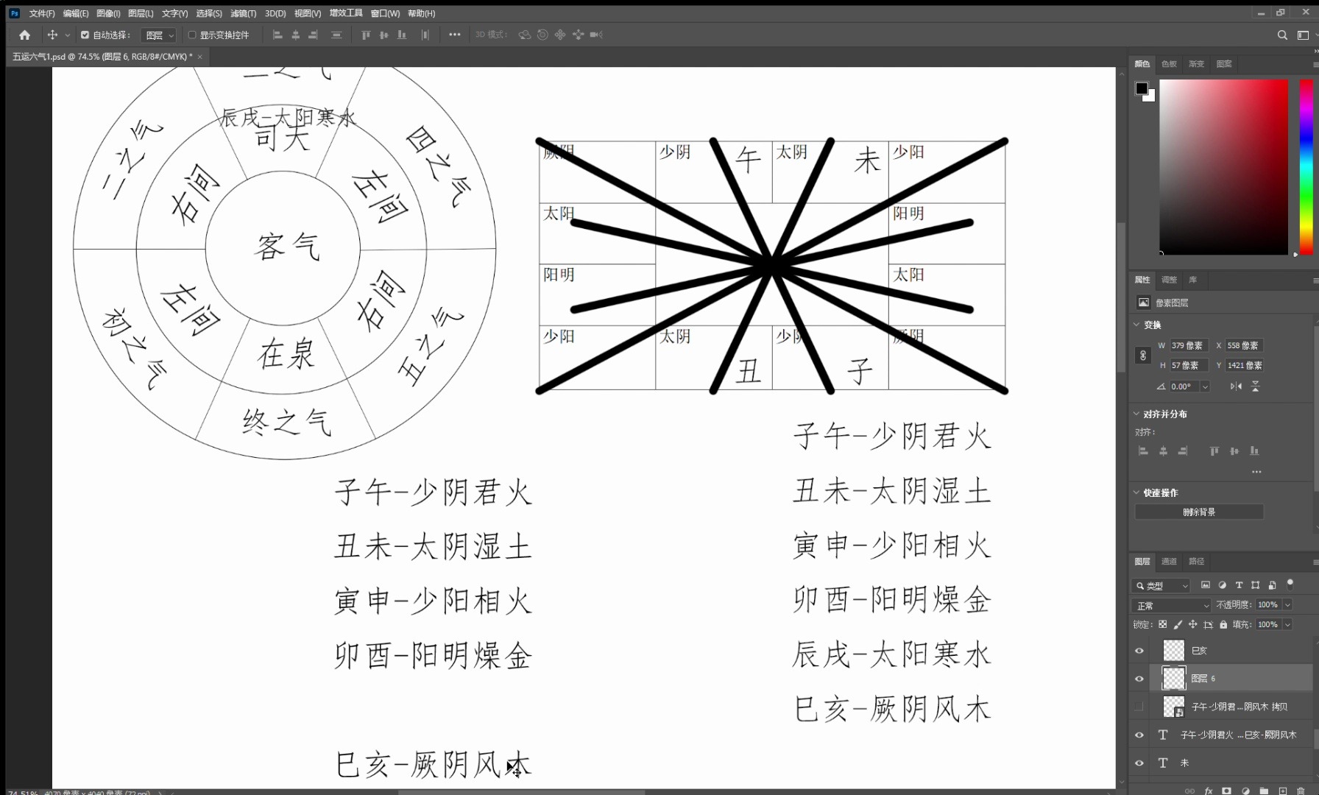This screenshot has width=1319, height=795.
Task: Switch to the 通道 tab
Action: pos(1169,562)
